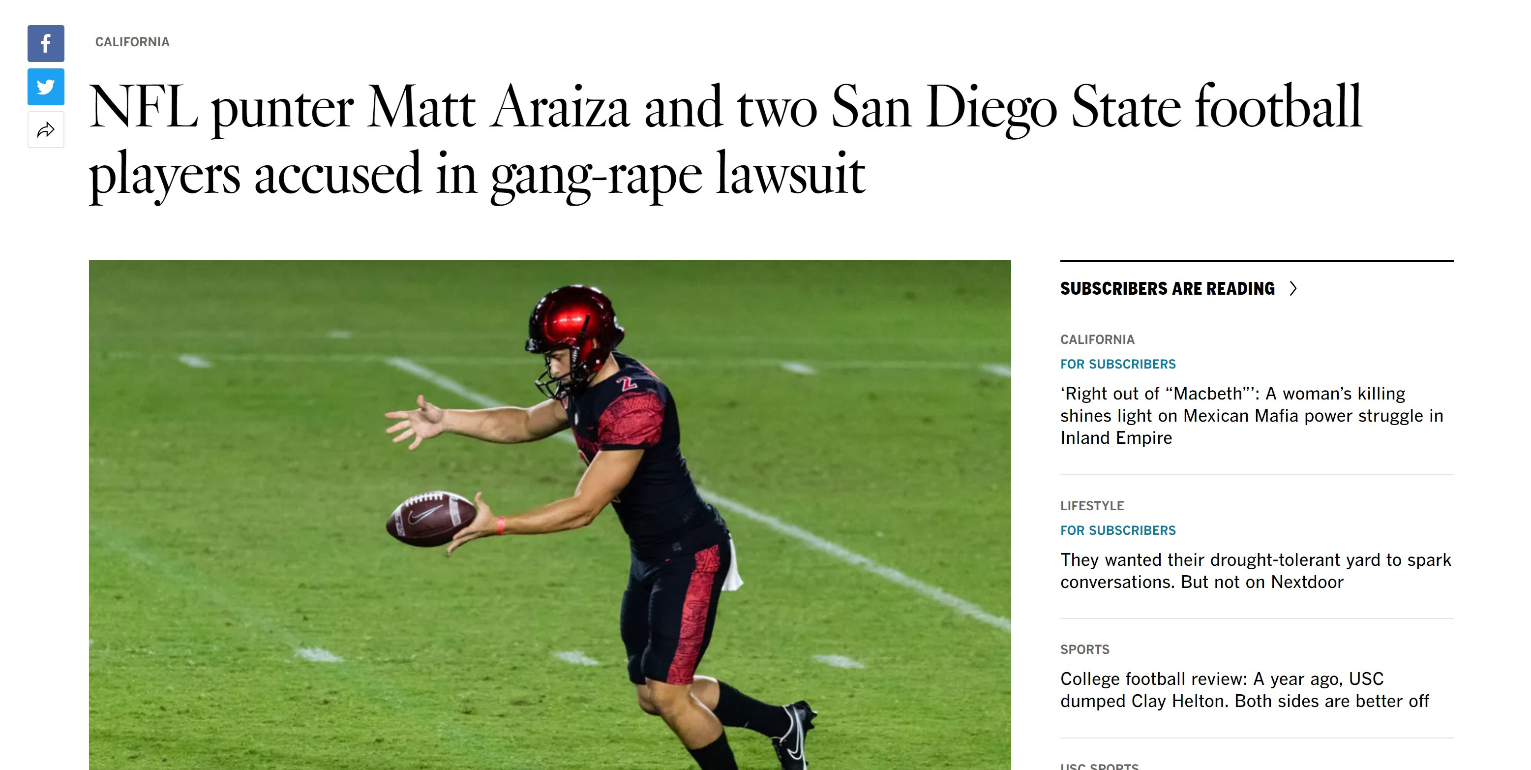Click second FOR SUBSCRIBERS label under Lifestyle
Viewport: 1531px width, 770px height.
[1118, 530]
